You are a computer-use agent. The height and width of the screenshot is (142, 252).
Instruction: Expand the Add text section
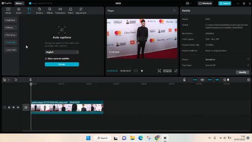click(x=11, y=20)
